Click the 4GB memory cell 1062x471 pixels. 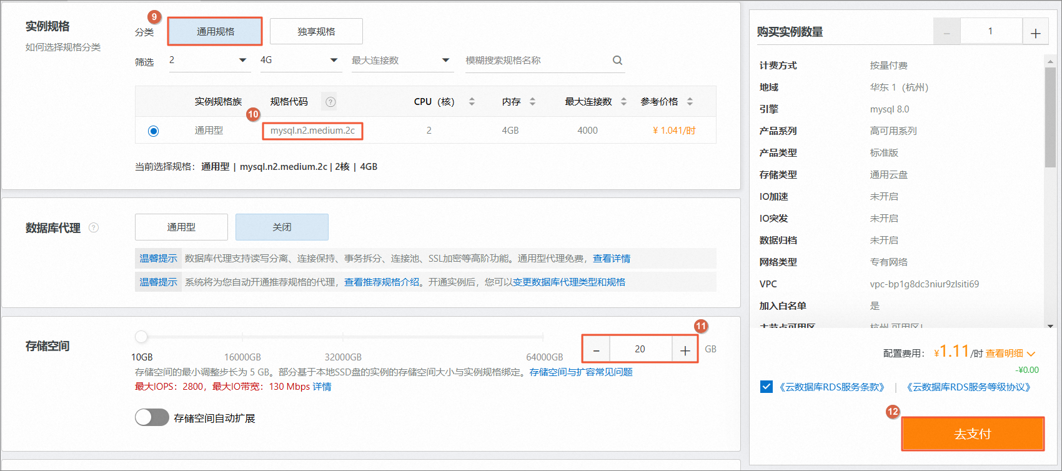pyautogui.click(x=510, y=131)
